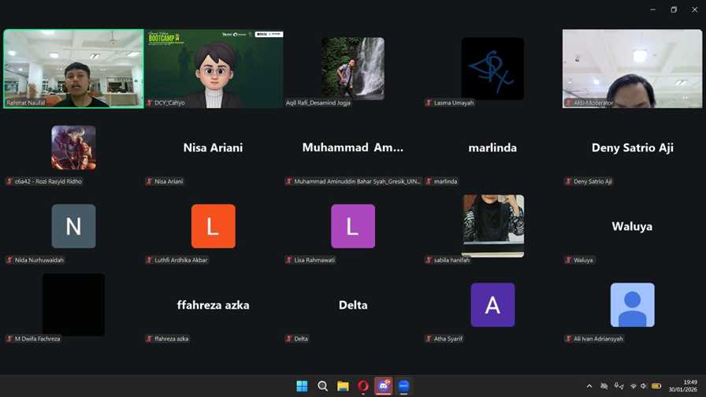
Task: Select Aldi-Moderator's video tile
Action: (632, 69)
